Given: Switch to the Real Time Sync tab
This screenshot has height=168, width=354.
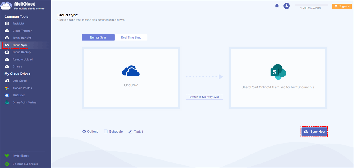Looking at the screenshot, I should click(131, 38).
